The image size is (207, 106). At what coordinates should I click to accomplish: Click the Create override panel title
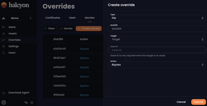pos(121,5)
